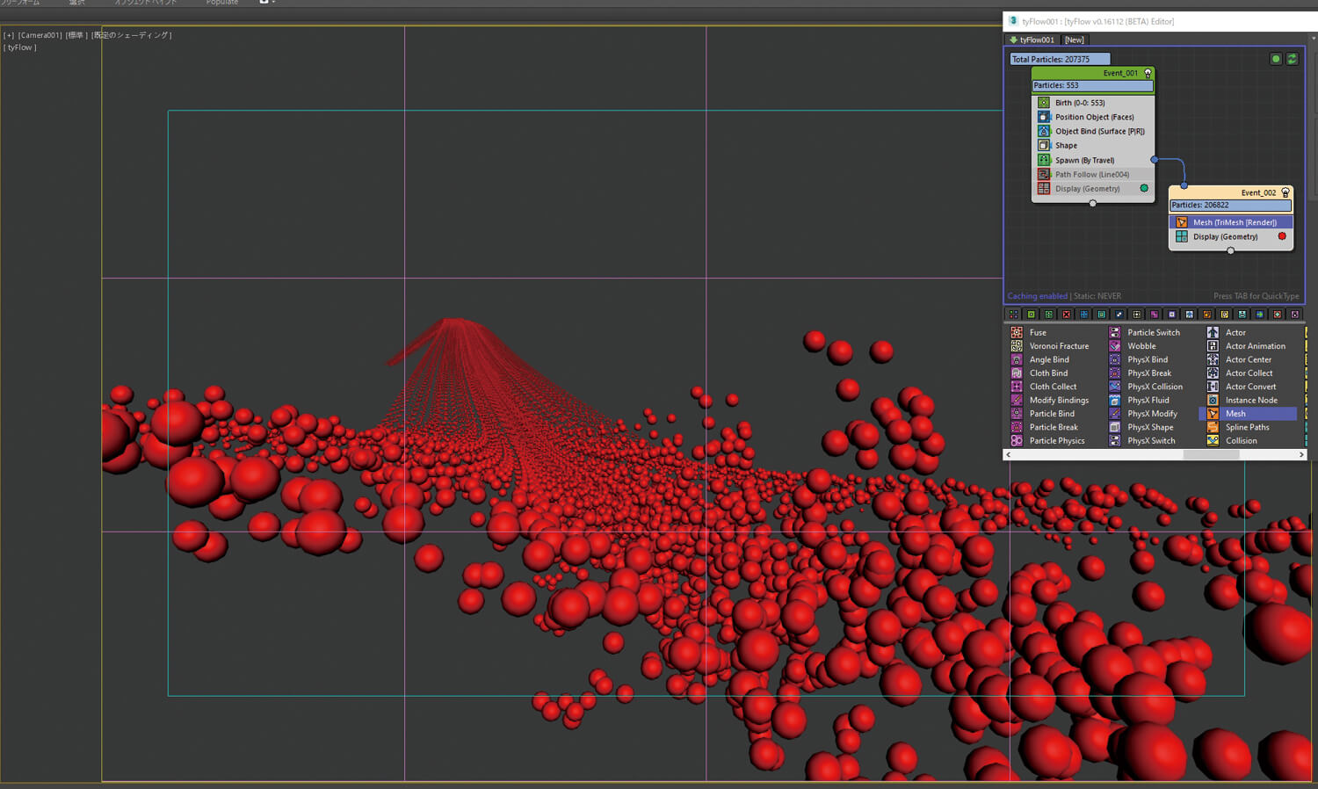
Task: Select the Collision operator in the list
Action: 1233,441
